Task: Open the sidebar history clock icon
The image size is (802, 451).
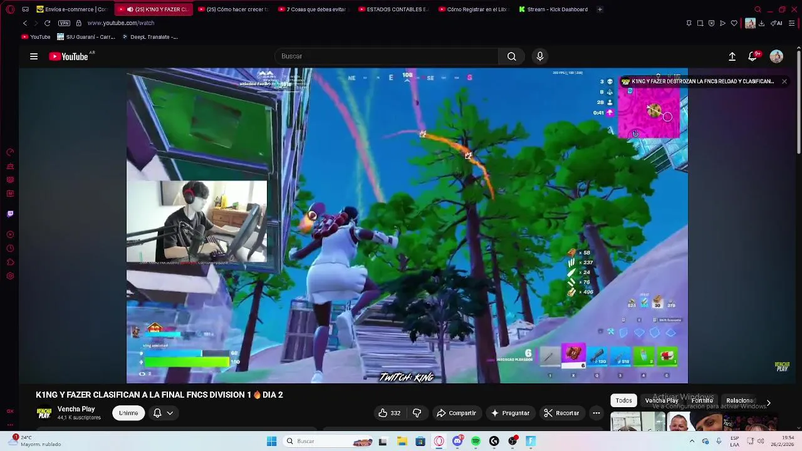Action: point(10,248)
